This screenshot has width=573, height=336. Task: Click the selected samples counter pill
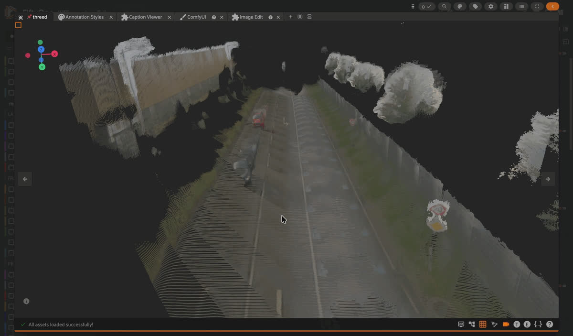pos(427,6)
